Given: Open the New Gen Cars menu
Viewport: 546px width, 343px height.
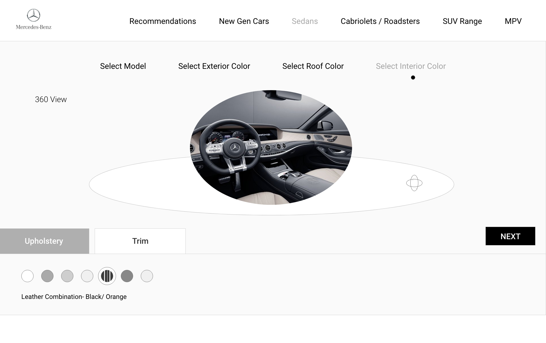Looking at the screenshot, I should coord(244,21).
